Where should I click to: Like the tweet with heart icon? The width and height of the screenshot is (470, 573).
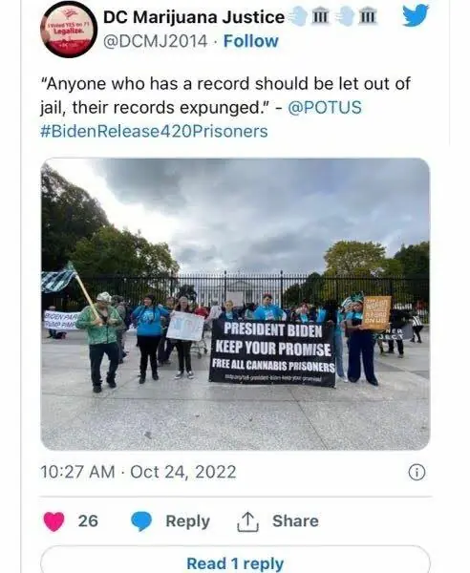[x=53, y=521]
